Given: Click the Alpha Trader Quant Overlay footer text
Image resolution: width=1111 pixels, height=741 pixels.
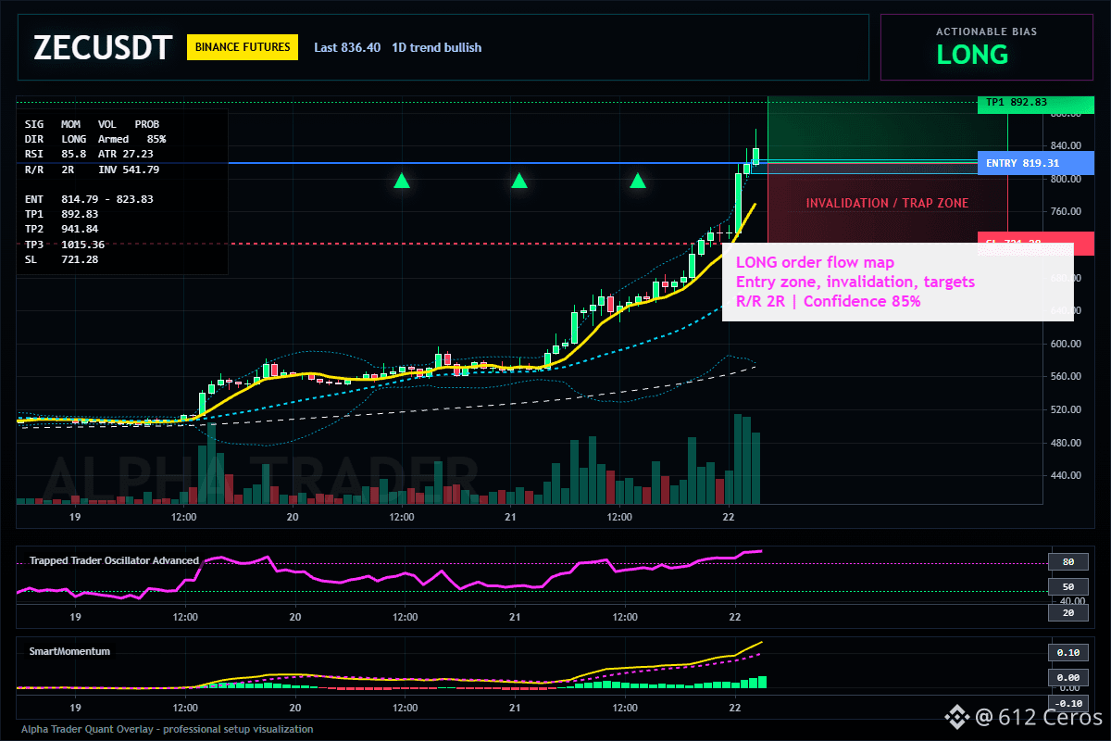Looking at the screenshot, I should pyautogui.click(x=168, y=729).
